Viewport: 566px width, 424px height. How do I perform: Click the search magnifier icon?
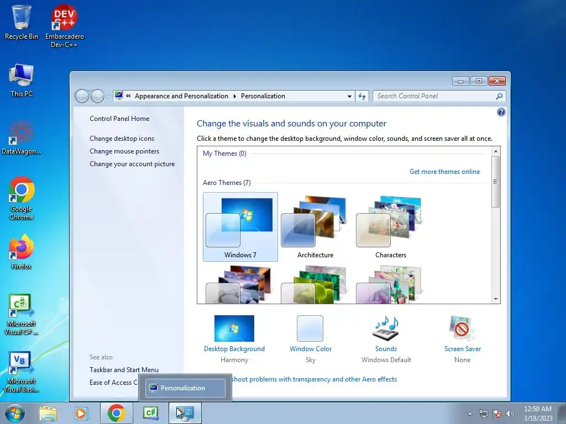click(499, 96)
